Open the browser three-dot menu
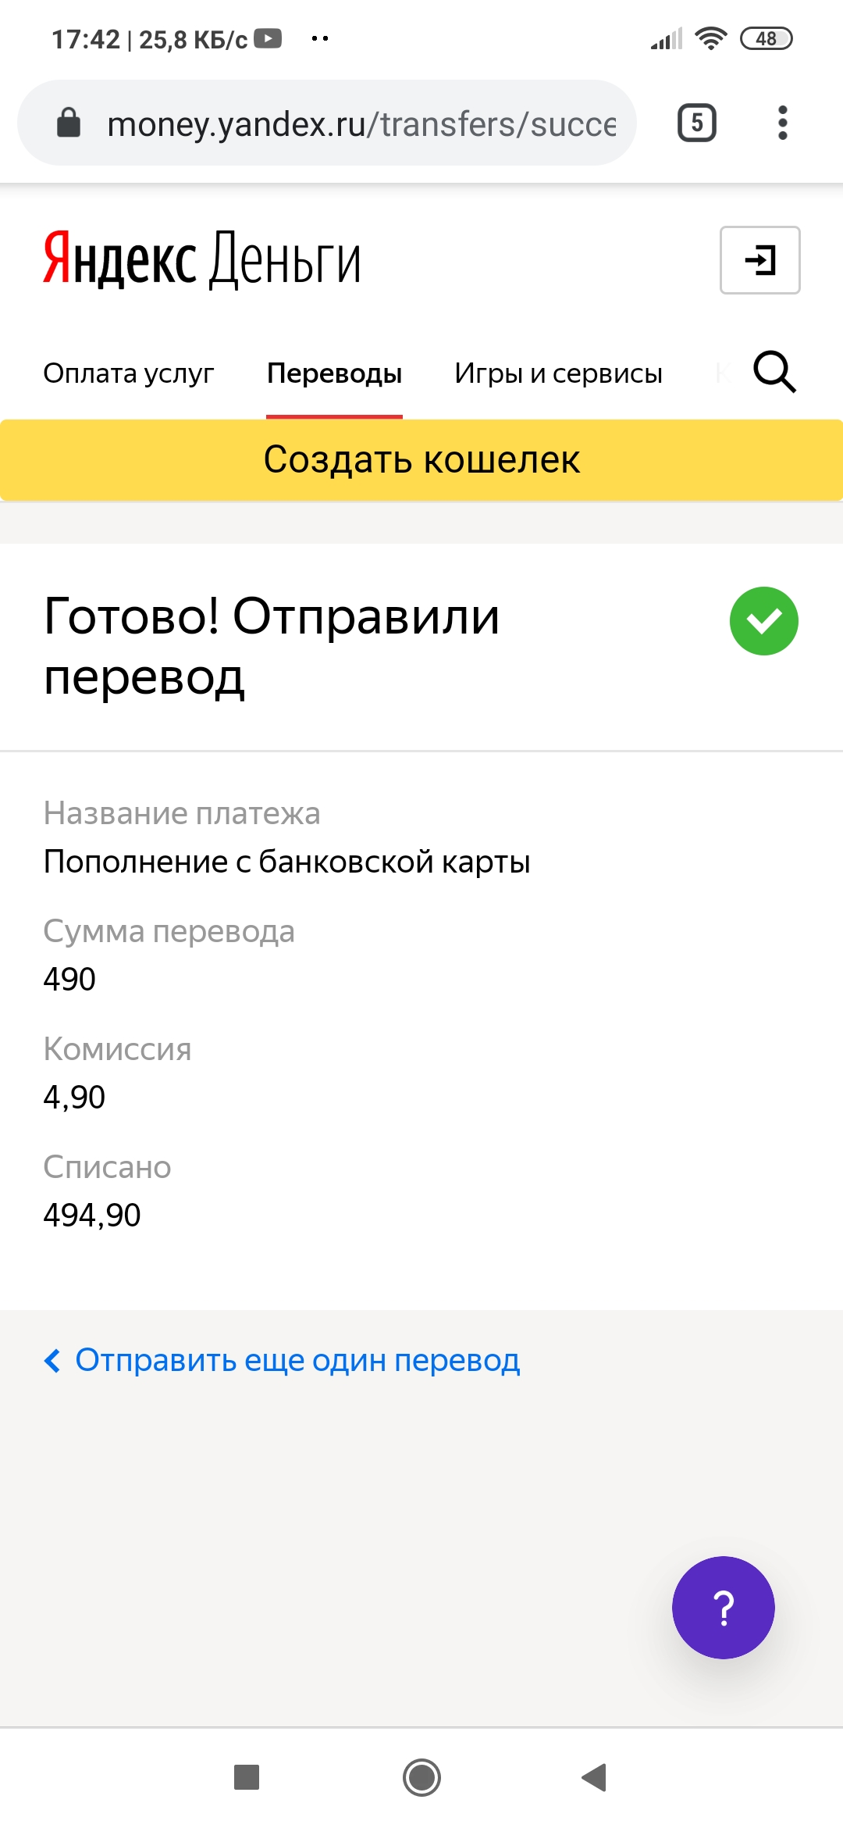 782,123
